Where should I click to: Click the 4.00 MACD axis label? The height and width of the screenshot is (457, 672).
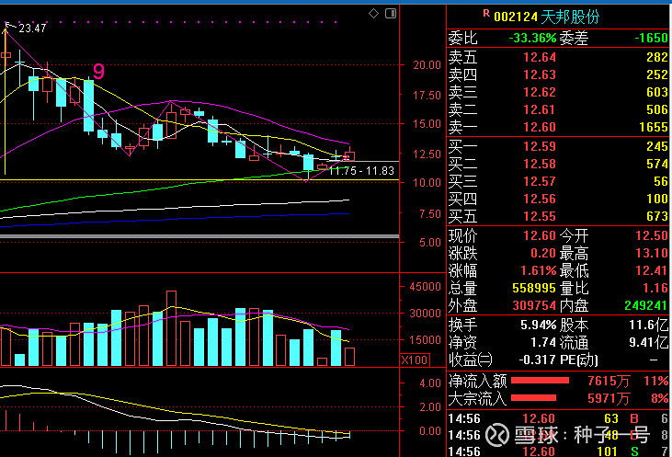click(x=430, y=383)
